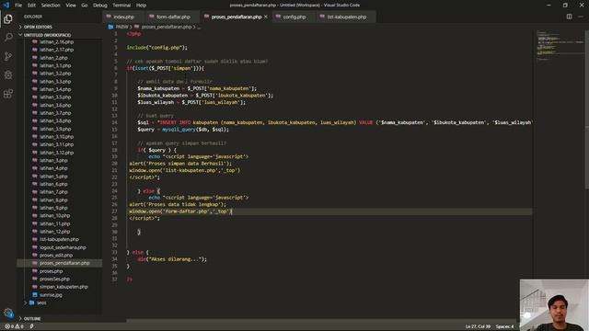Open the View menu
Viewport: 589px width, 331px height.
click(71, 6)
